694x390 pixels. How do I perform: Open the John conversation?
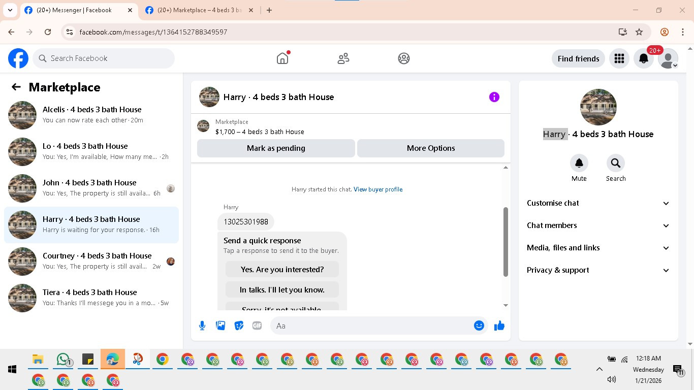[91, 188]
